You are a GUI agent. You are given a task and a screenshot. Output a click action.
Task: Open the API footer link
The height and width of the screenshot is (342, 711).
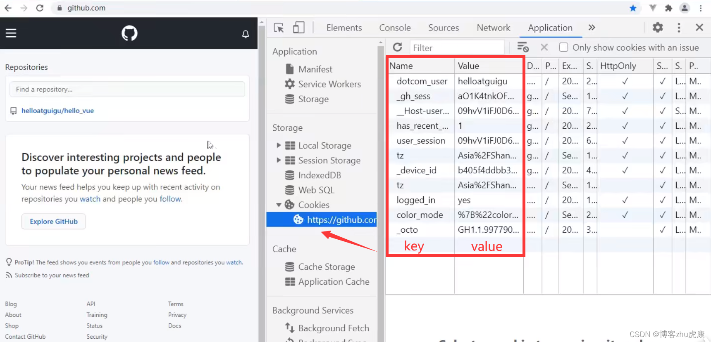(91, 304)
